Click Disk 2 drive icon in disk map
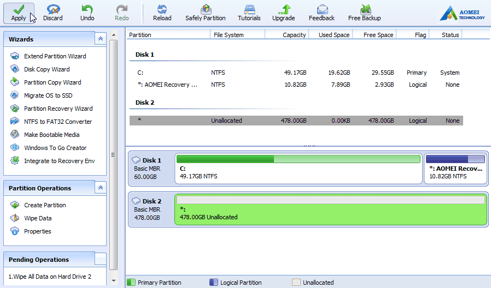The width and height of the screenshot is (491, 288). click(136, 201)
